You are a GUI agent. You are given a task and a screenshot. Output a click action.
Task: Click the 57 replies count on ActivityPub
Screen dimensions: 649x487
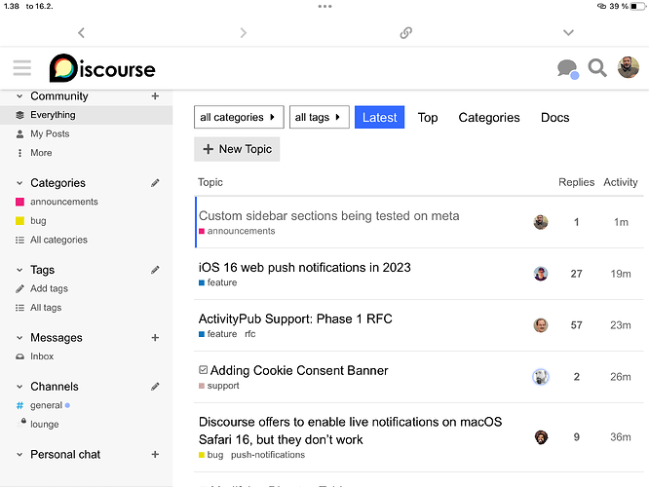(x=576, y=325)
